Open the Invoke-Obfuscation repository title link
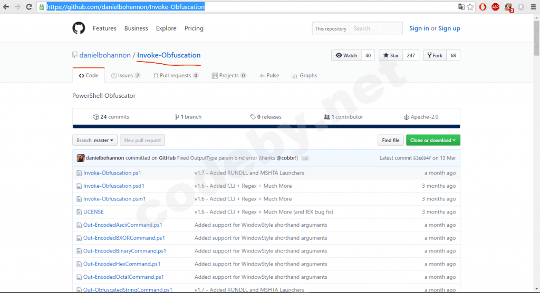This screenshot has width=540, height=293. [x=169, y=55]
